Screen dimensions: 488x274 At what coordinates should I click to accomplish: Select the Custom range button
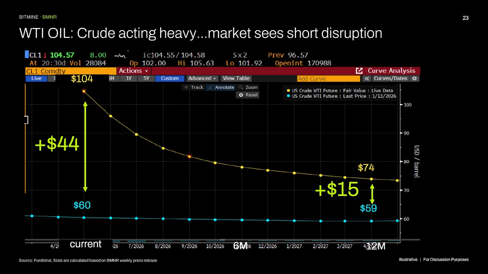click(169, 78)
